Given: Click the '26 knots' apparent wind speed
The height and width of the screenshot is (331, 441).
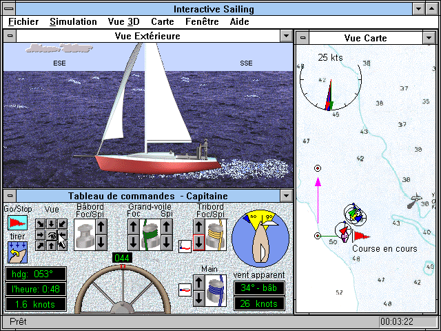Looking at the screenshot, I should pos(259,303).
